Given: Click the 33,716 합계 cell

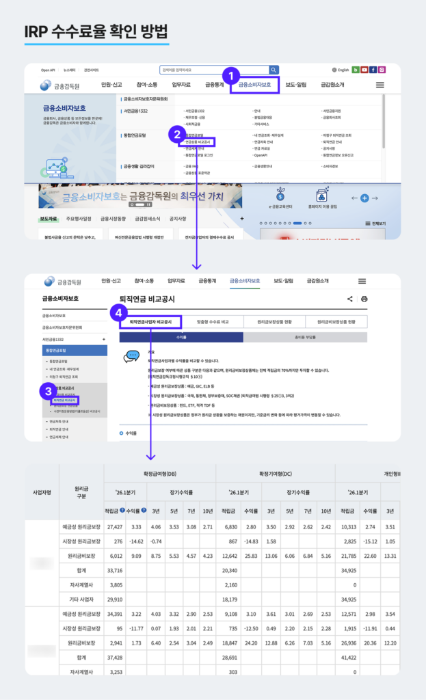Looking at the screenshot, I should pos(115,571).
